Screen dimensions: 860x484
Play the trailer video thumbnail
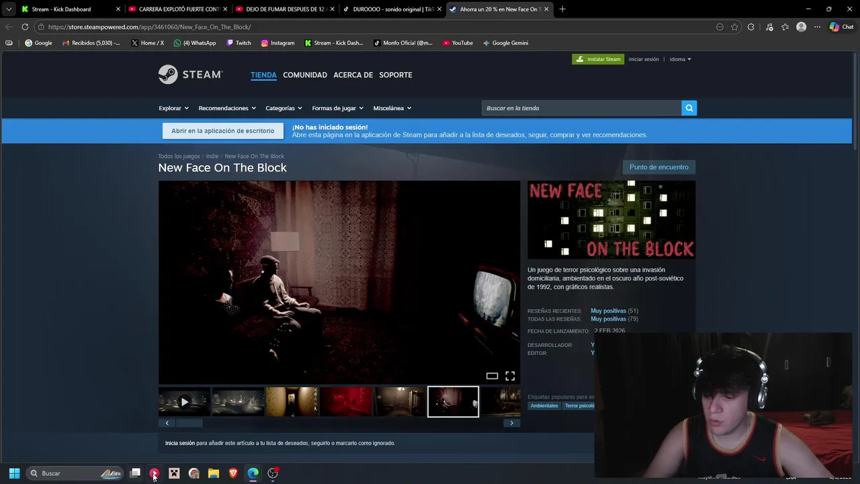184,402
